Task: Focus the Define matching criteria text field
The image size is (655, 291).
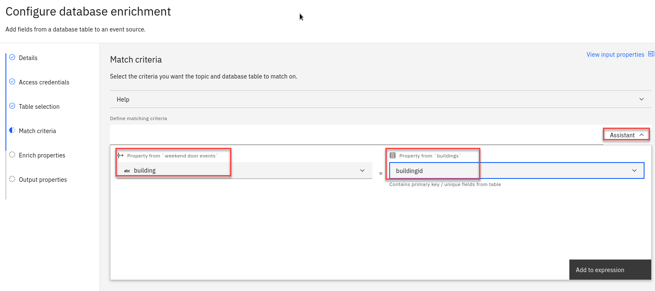Action: [355, 135]
